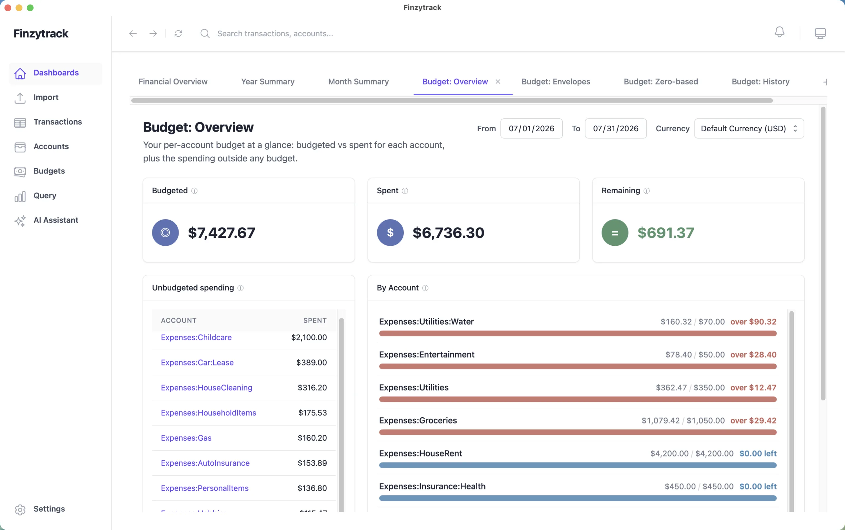Go forward with the right arrow
The image size is (845, 530).
point(153,33)
